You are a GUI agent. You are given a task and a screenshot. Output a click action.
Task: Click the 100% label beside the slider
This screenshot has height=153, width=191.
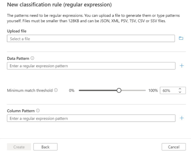(153, 91)
